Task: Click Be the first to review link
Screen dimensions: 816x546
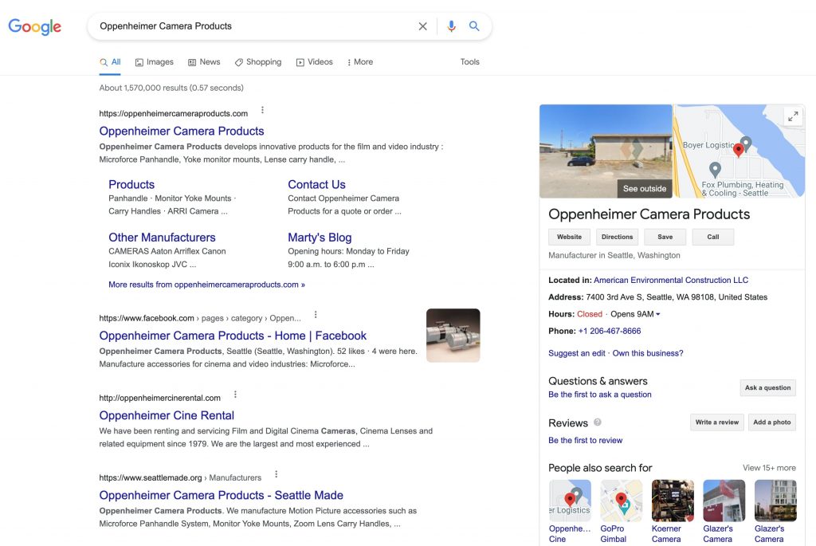Action: pos(586,440)
